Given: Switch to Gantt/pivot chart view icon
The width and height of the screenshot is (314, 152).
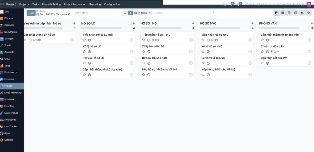Looking at the screenshot, I should tap(295, 13).
